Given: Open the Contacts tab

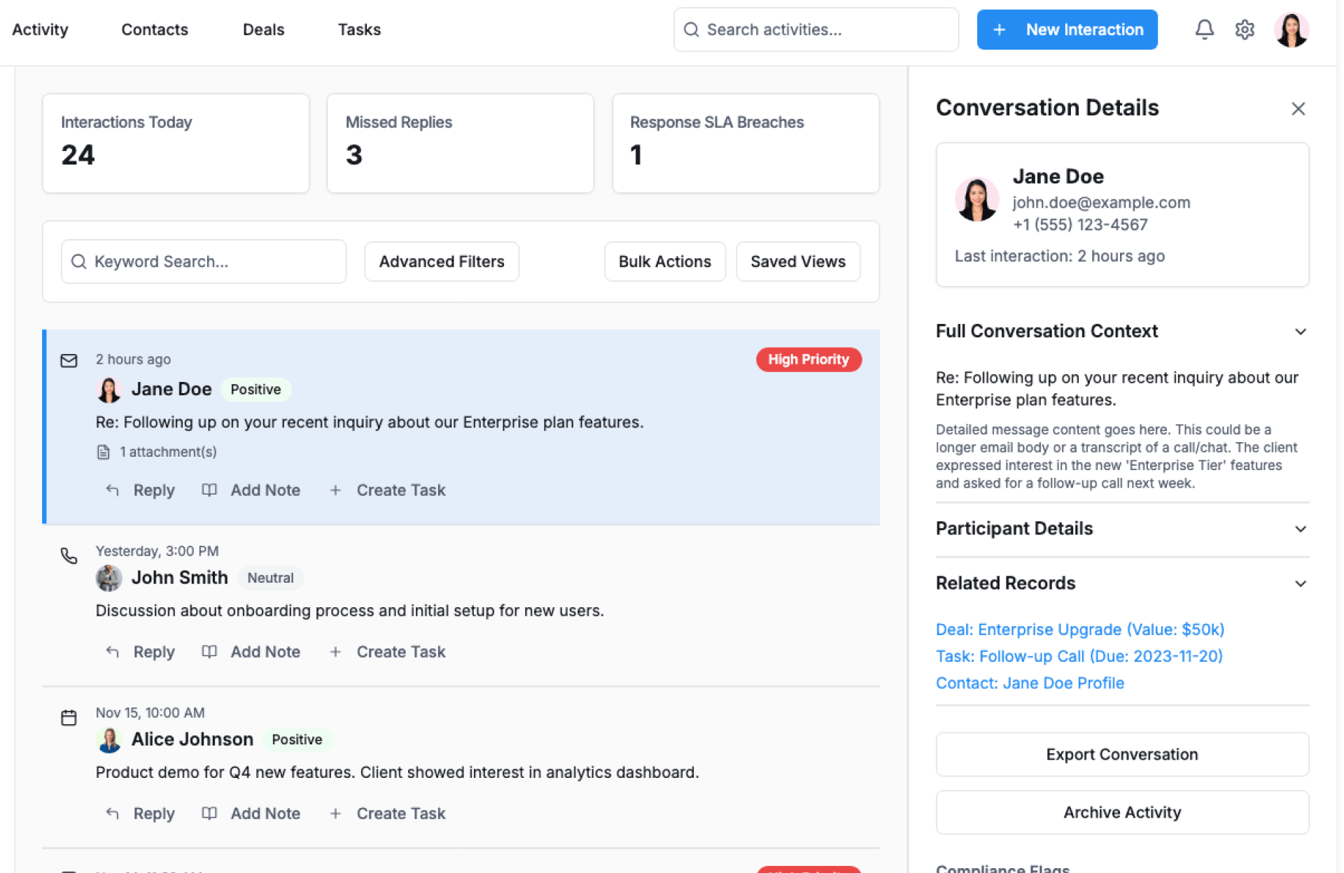Looking at the screenshot, I should tap(155, 29).
